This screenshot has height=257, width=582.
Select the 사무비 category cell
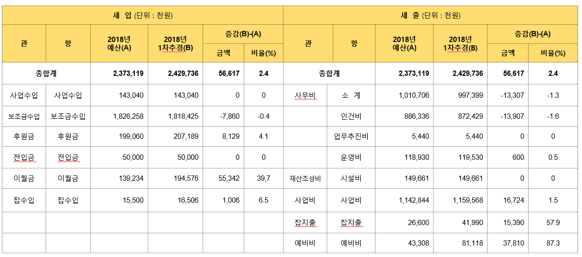pos(305,95)
